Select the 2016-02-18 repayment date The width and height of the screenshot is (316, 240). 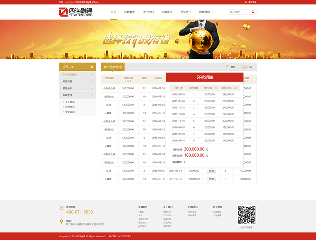[179, 134]
